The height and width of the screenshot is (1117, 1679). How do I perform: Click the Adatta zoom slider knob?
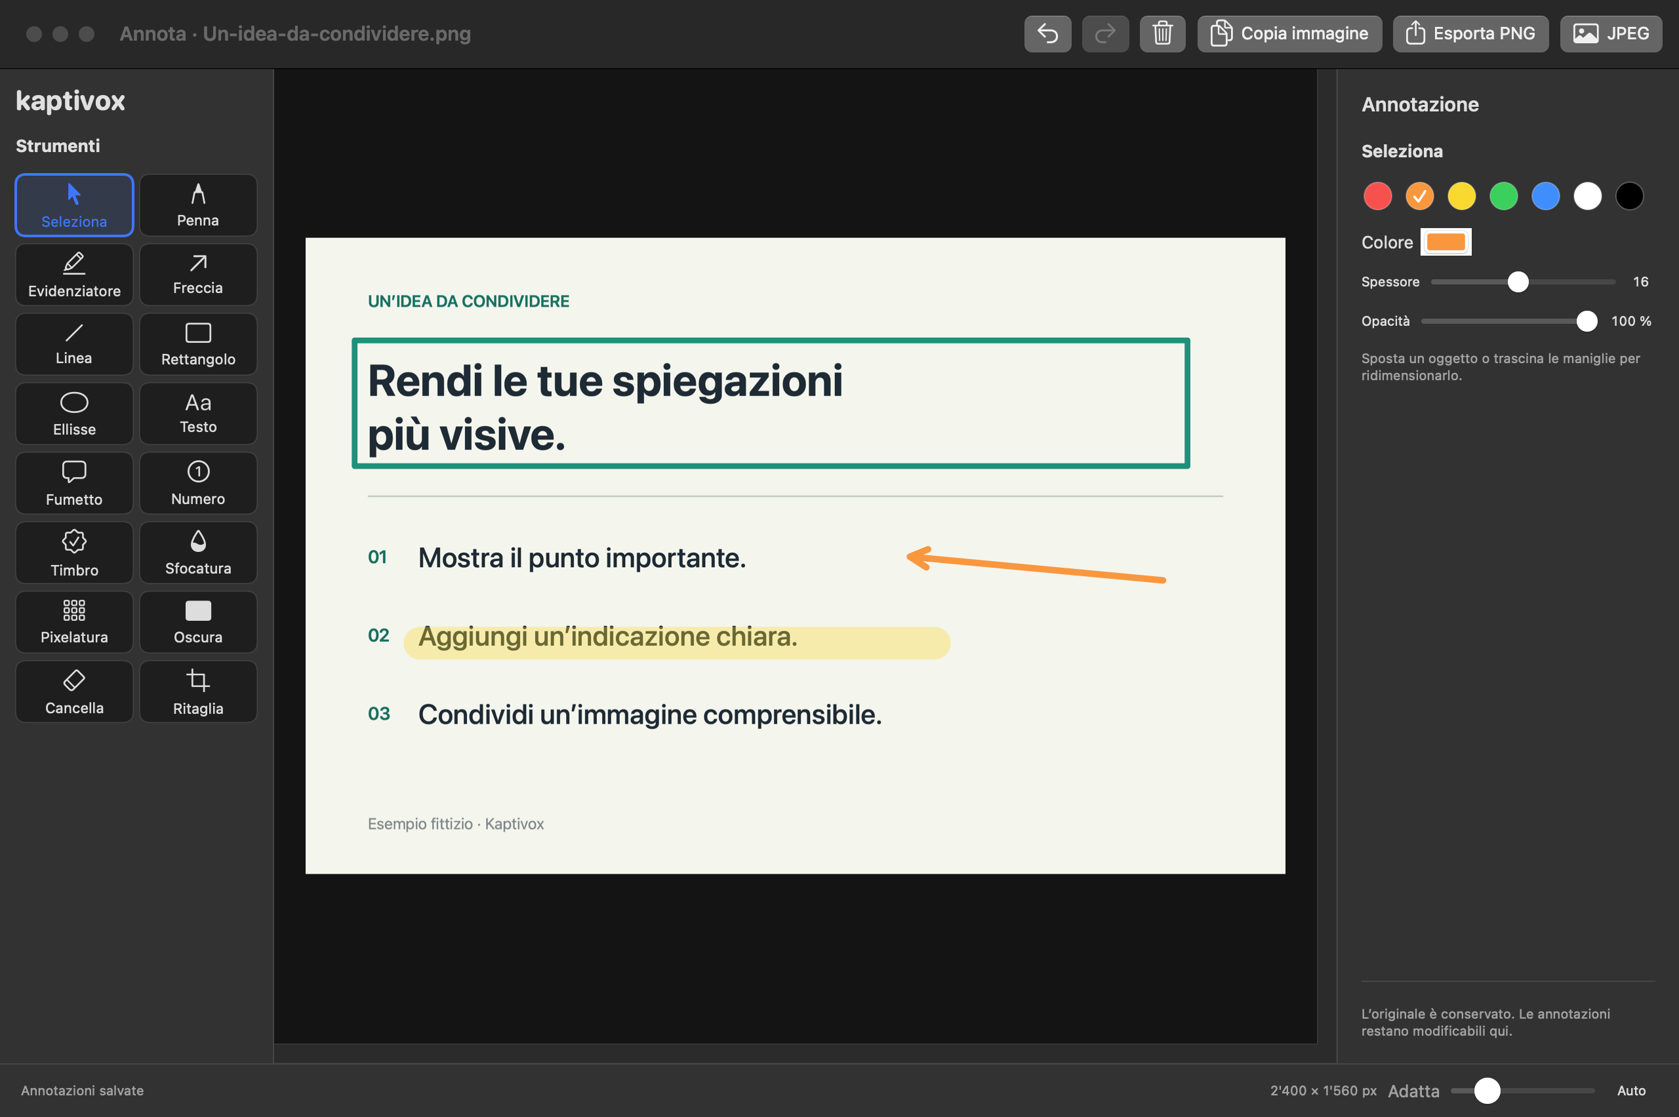pyautogui.click(x=1487, y=1091)
